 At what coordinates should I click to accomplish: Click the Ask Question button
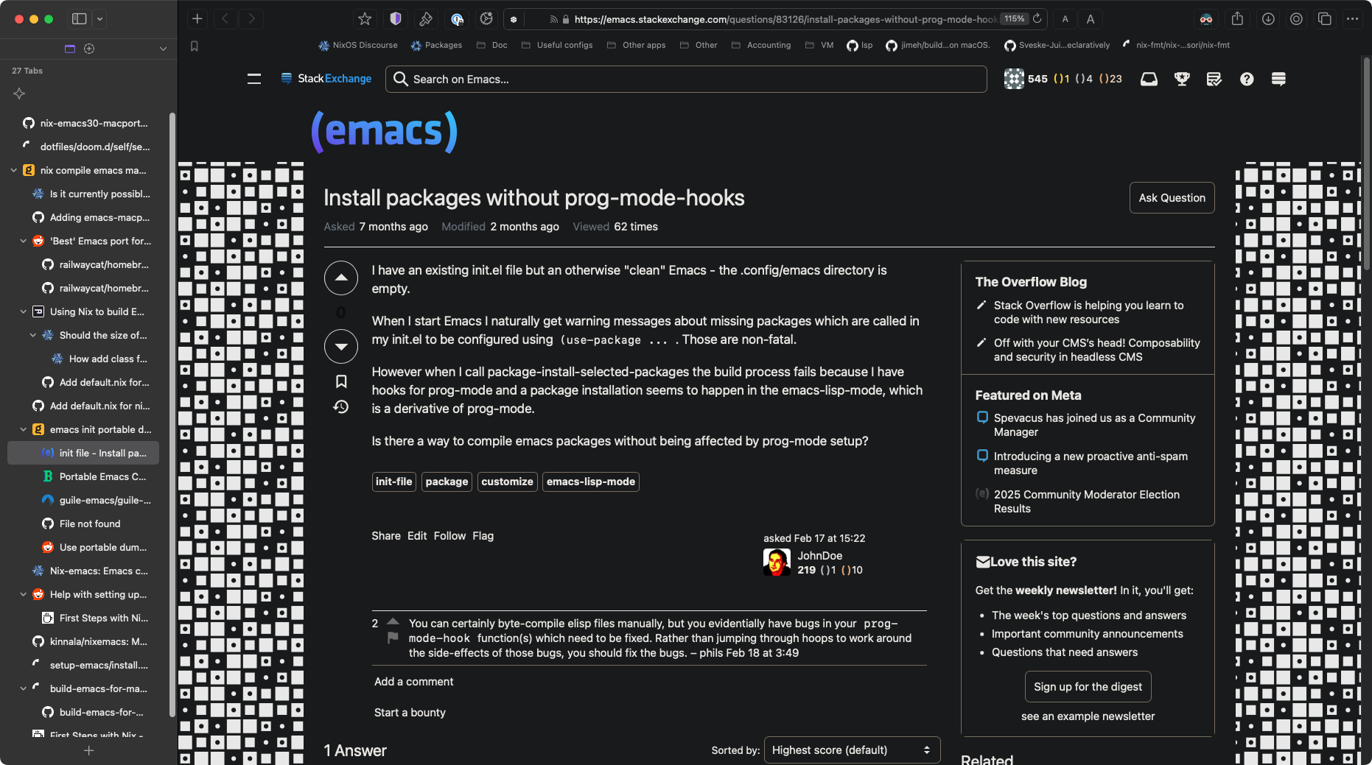click(1172, 197)
